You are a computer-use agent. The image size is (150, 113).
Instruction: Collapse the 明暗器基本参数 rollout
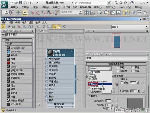tap(116, 64)
